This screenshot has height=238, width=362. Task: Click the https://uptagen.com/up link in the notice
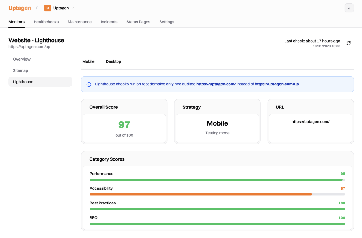click(276, 84)
